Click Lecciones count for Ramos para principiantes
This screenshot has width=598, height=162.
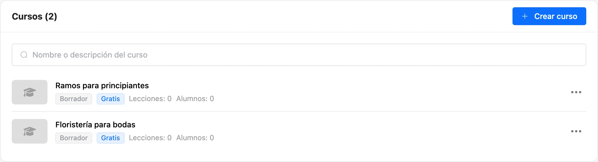(x=150, y=99)
